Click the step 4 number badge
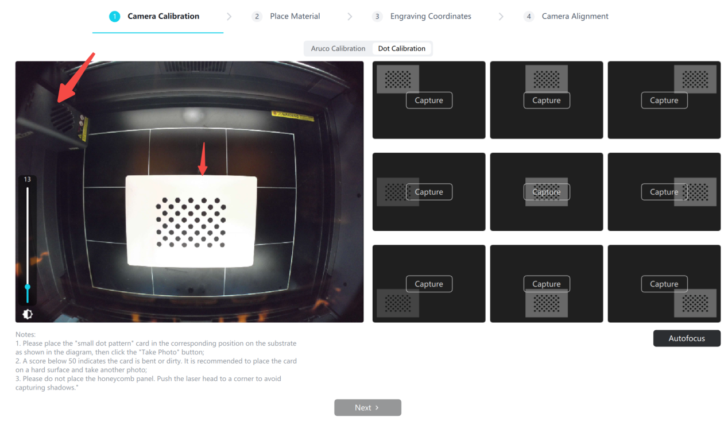Screen dimensions: 728x421 pyautogui.click(x=529, y=17)
